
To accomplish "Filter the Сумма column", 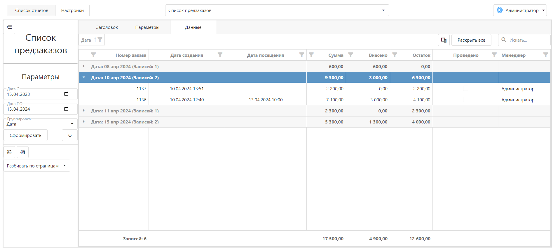I will pos(311,55).
